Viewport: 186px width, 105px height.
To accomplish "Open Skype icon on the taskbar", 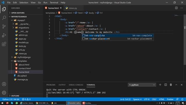I will pyautogui.click(x=12, y=103).
